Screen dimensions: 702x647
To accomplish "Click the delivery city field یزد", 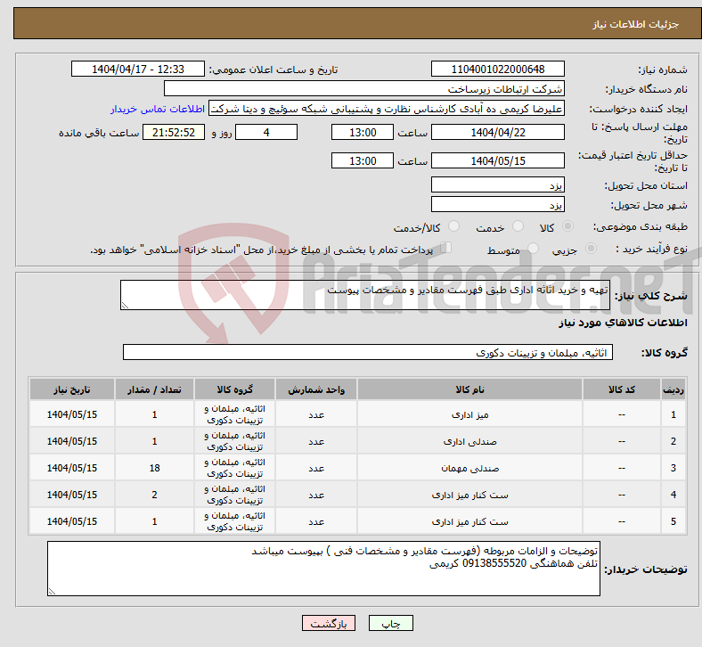I will [498, 205].
